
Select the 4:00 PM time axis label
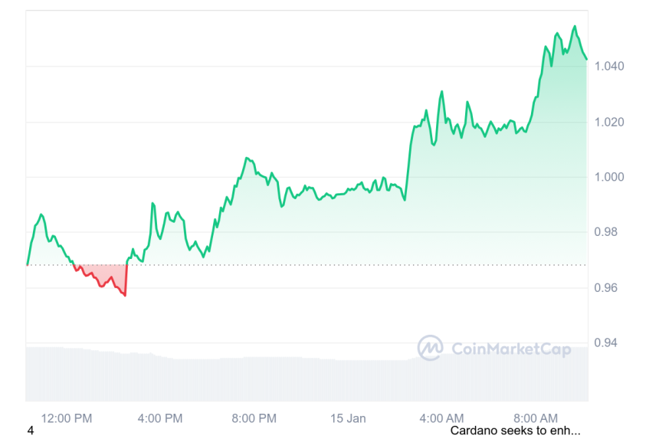pyautogui.click(x=160, y=418)
